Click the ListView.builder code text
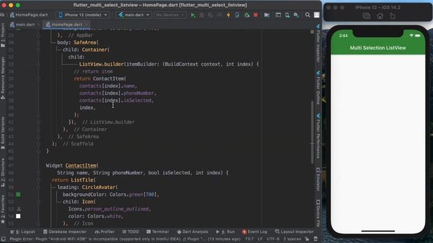Viewport: 433px width, 243px height. pos(101,64)
